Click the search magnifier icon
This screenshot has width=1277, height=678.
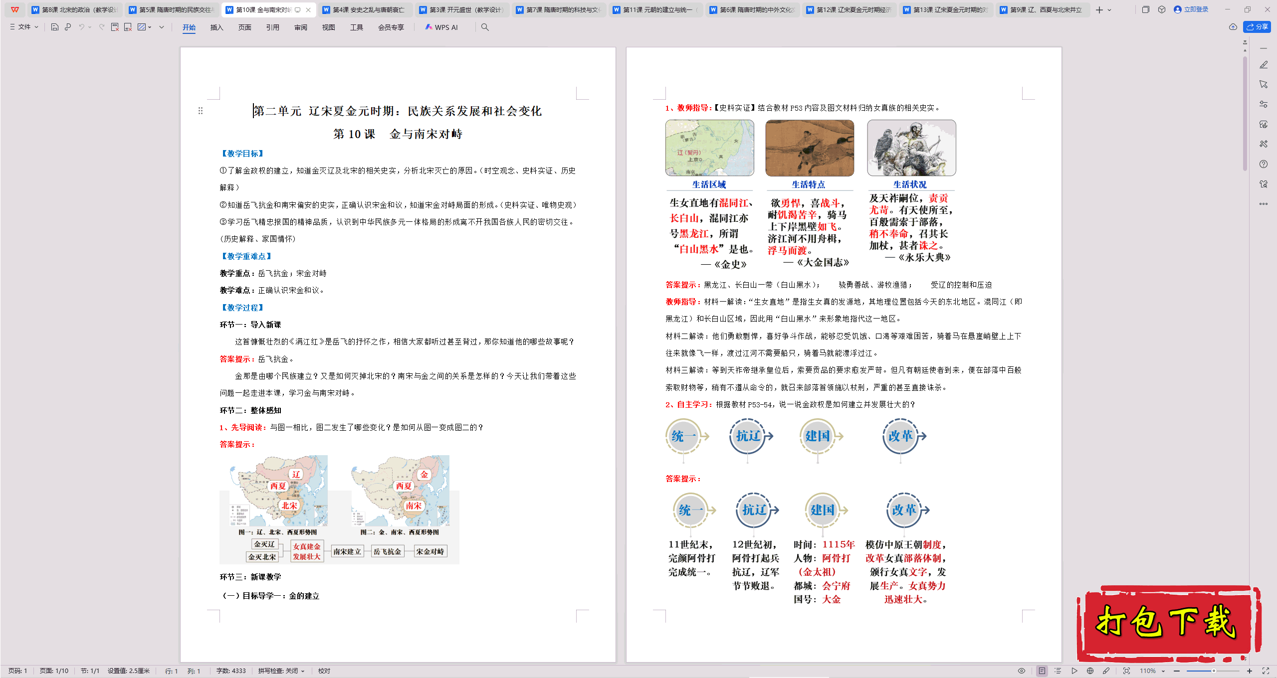coord(485,27)
